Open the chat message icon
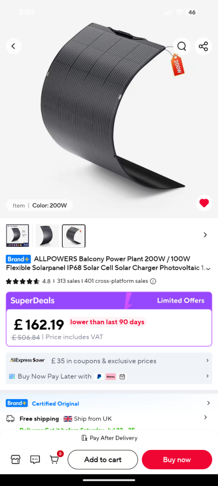The image size is (218, 486). (x=35, y=459)
